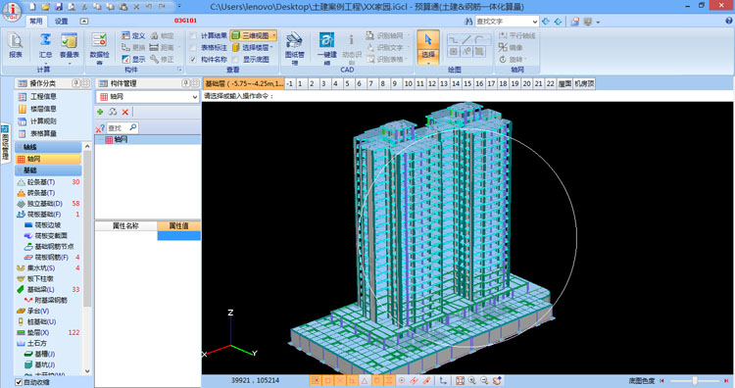
Task: Add a new component with green plus
Action: point(100,112)
